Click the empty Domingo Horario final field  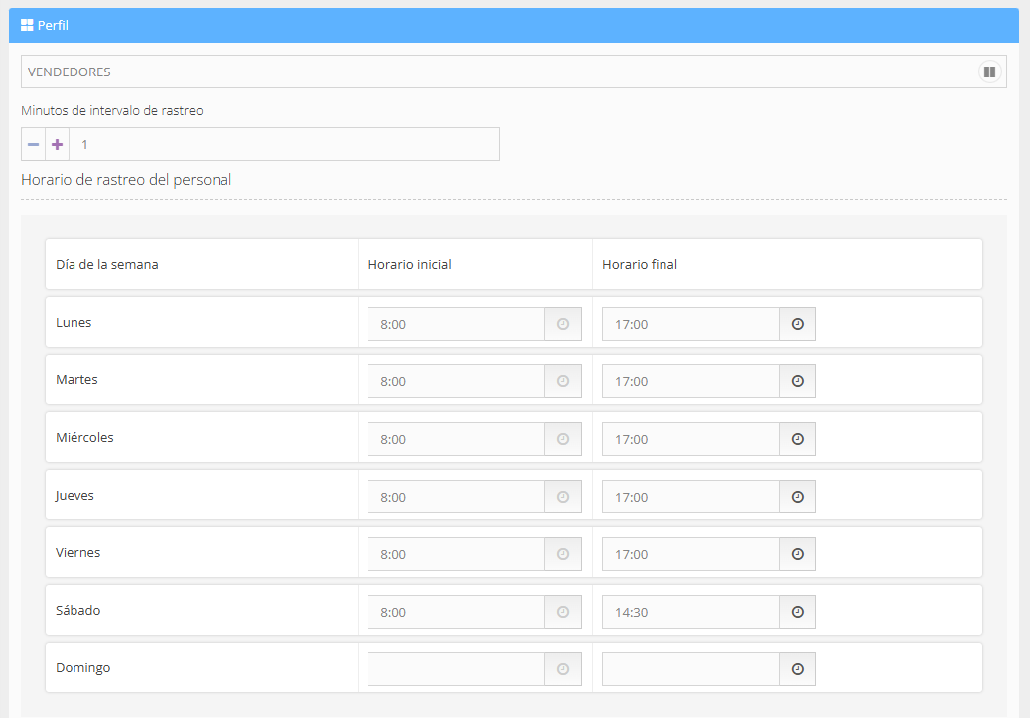click(x=690, y=669)
